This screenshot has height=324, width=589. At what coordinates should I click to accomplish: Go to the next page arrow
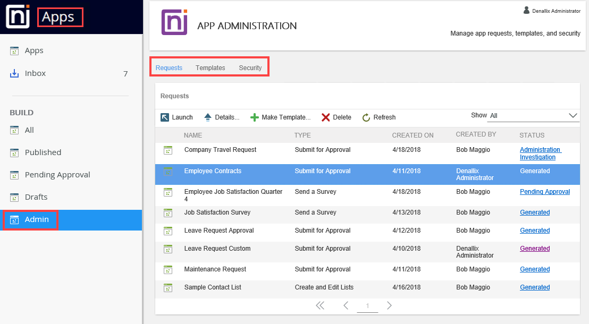point(389,305)
